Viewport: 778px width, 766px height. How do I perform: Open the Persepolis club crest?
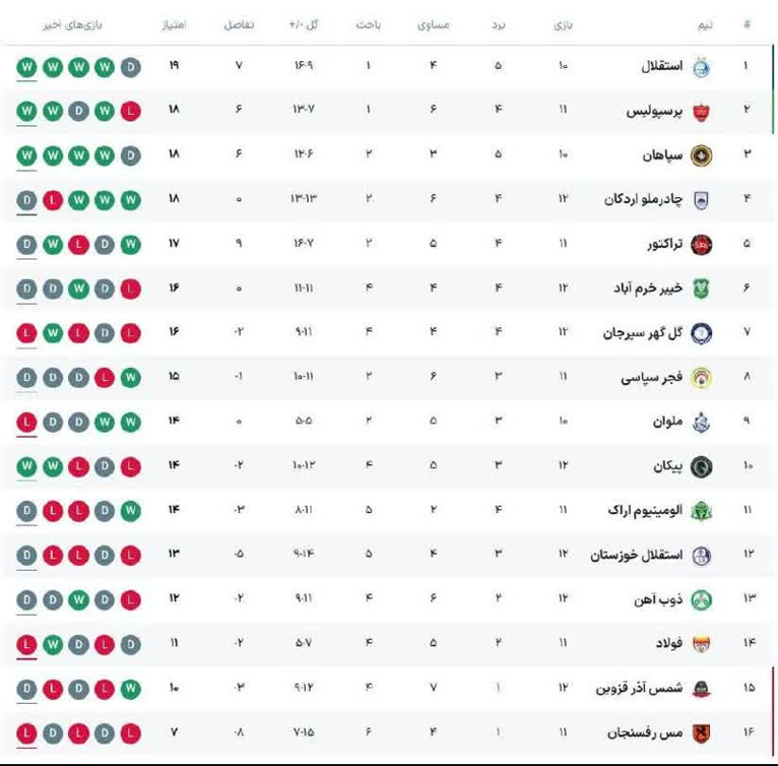[702, 111]
